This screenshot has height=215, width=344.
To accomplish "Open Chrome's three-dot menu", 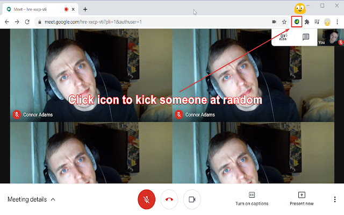I will click(337, 22).
